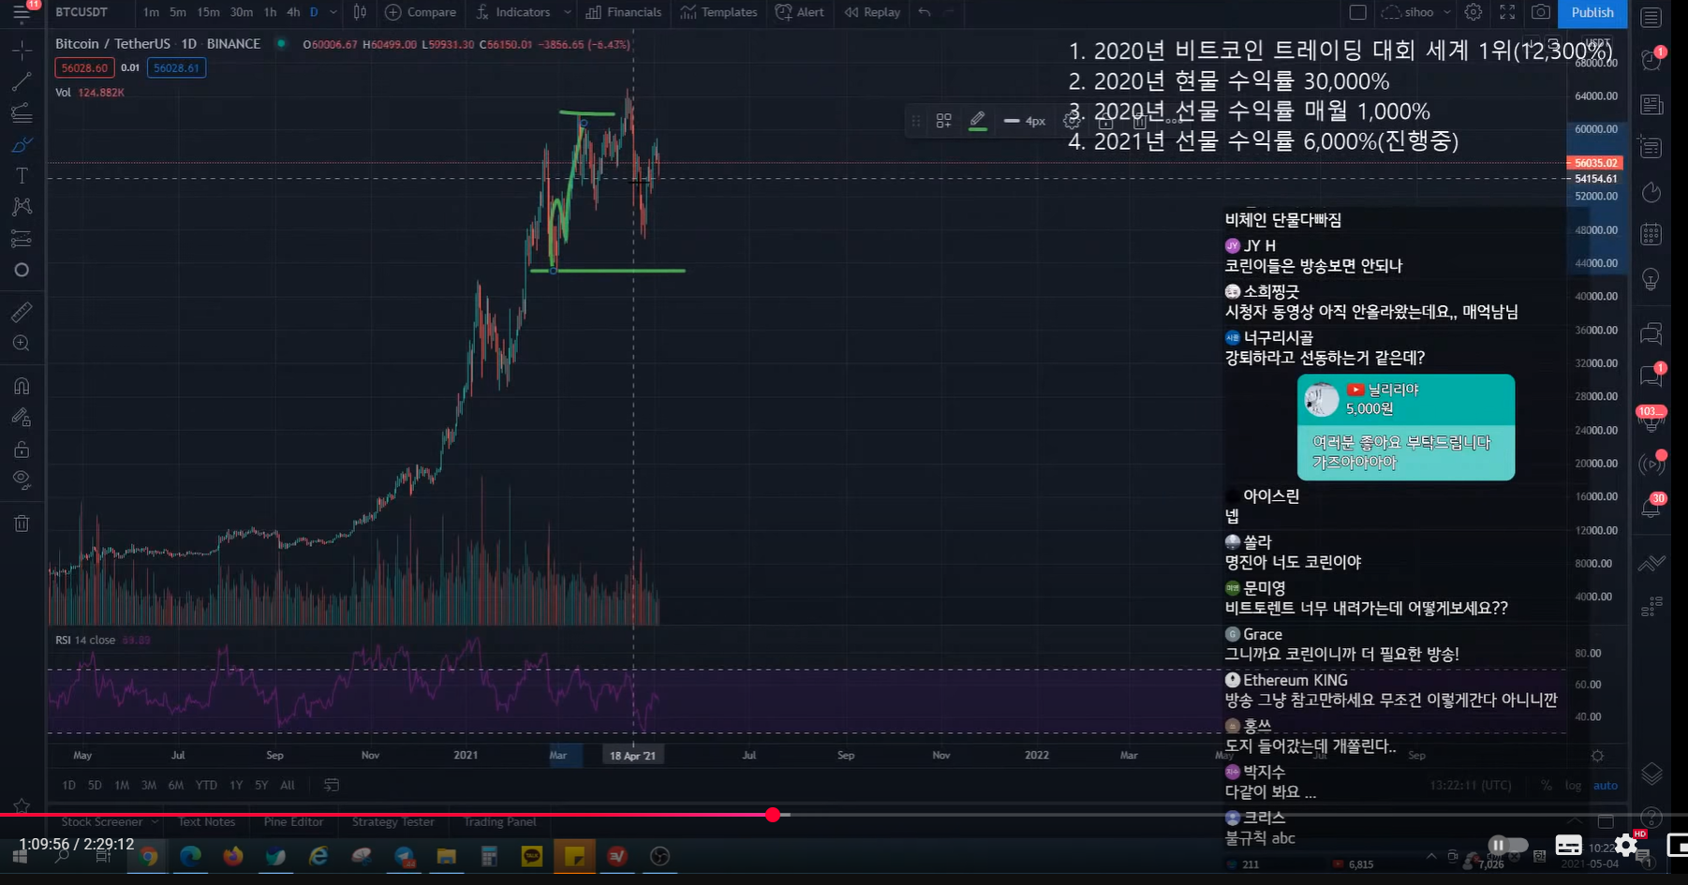This screenshot has width=1688, height=885.
Task: Open the Indicators dialog
Action: pos(513,12)
